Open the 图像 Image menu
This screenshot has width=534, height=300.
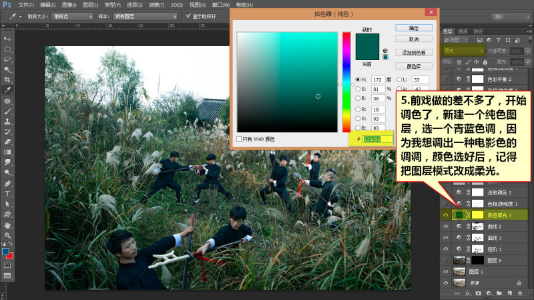(69, 5)
